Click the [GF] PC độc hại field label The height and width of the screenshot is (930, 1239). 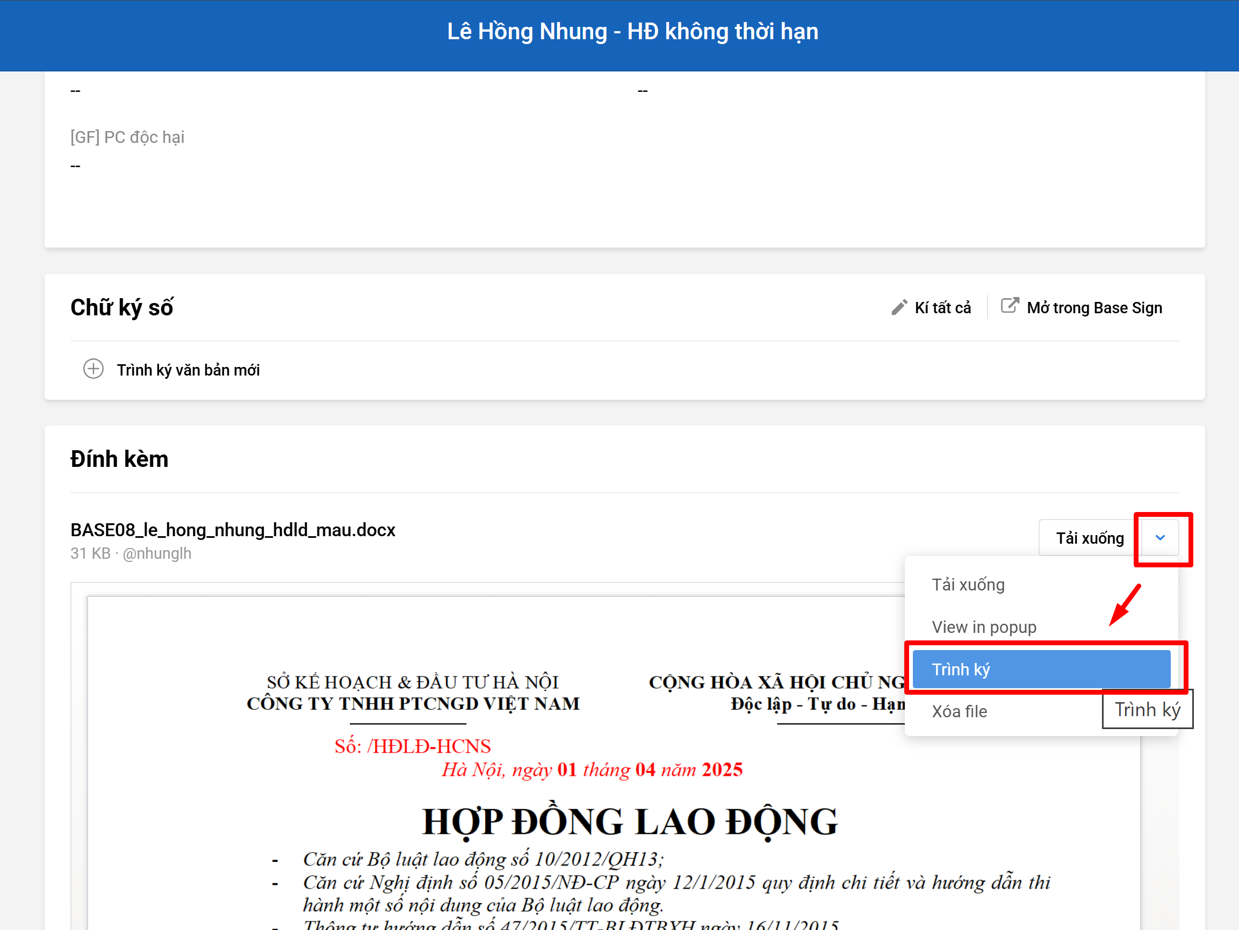(127, 137)
